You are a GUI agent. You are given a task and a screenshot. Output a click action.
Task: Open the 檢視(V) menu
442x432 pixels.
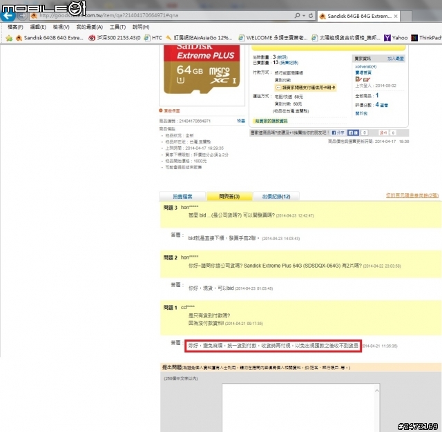(x=61, y=27)
